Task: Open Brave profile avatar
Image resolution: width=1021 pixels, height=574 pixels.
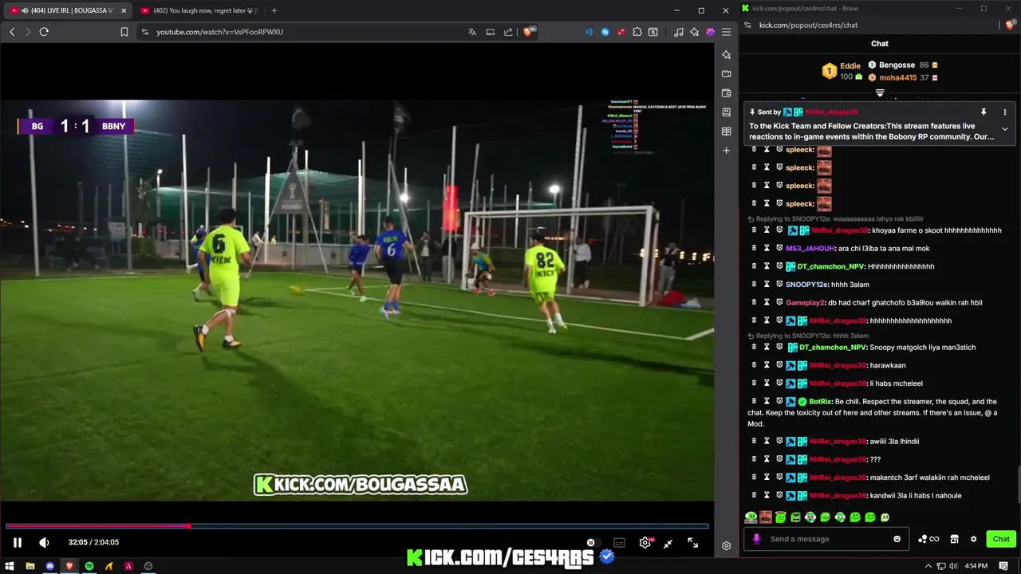Action: click(x=710, y=32)
